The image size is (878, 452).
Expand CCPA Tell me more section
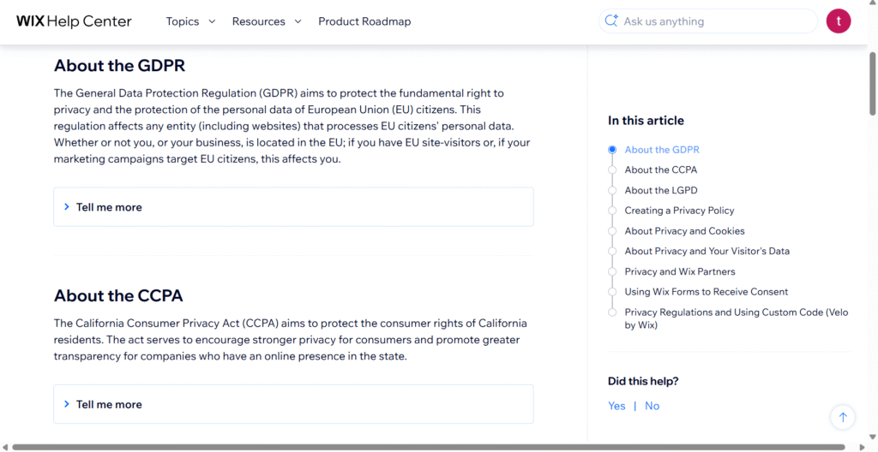(x=109, y=404)
